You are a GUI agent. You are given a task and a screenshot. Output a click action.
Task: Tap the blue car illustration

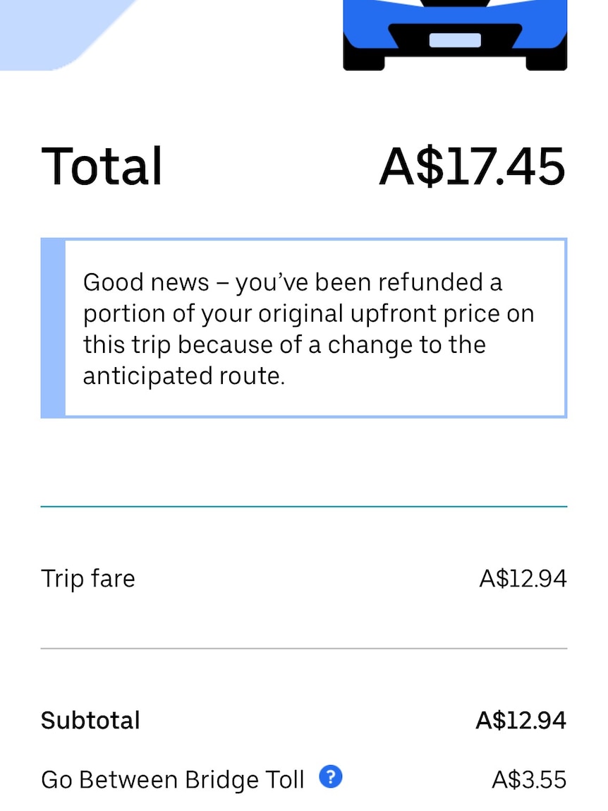[x=455, y=35]
